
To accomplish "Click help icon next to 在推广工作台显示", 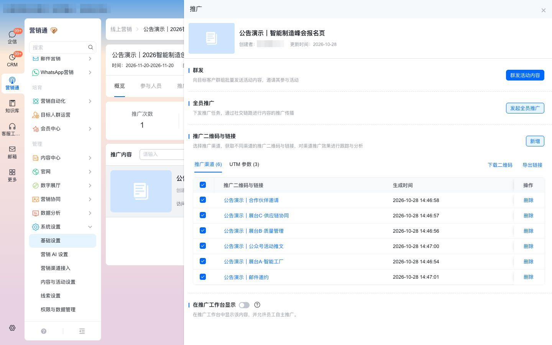I will click(257, 305).
